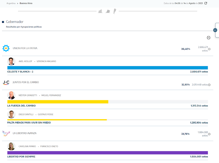Click LA FUERZA DEL CAMBIO list label
The image size is (219, 163).
(x=22, y=106)
